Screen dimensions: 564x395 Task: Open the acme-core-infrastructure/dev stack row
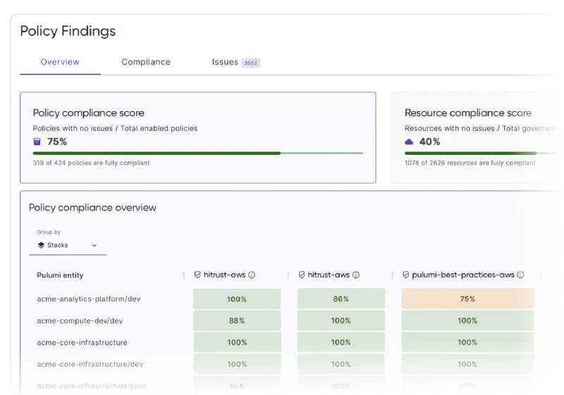pyautogui.click(x=90, y=364)
